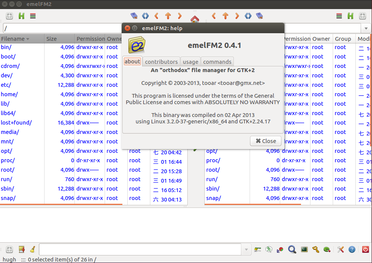Toggle left pane full-window view
Image resolution: width=372 pixels, height=263 pixels.
[x=9, y=16]
